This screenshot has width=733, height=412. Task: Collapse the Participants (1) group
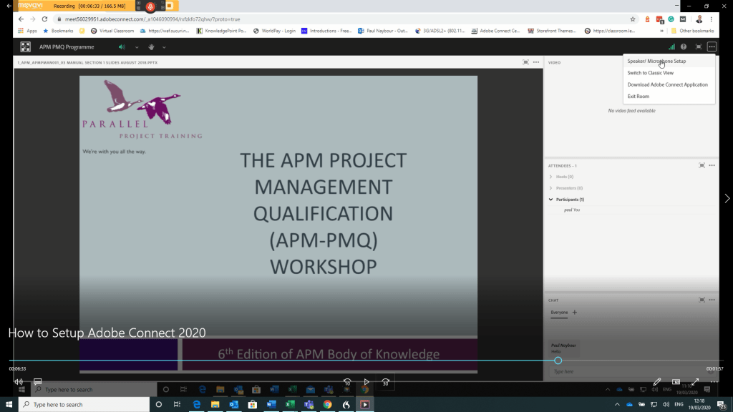pos(550,200)
